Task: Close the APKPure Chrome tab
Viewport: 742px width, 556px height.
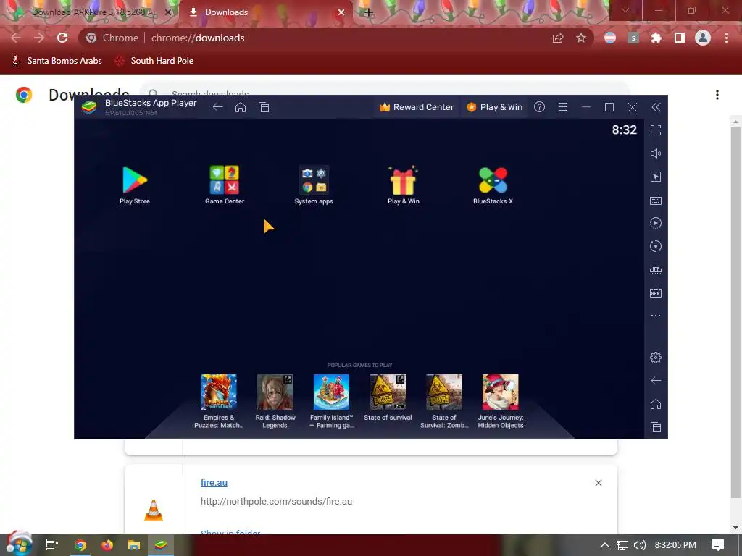Action: [x=168, y=12]
